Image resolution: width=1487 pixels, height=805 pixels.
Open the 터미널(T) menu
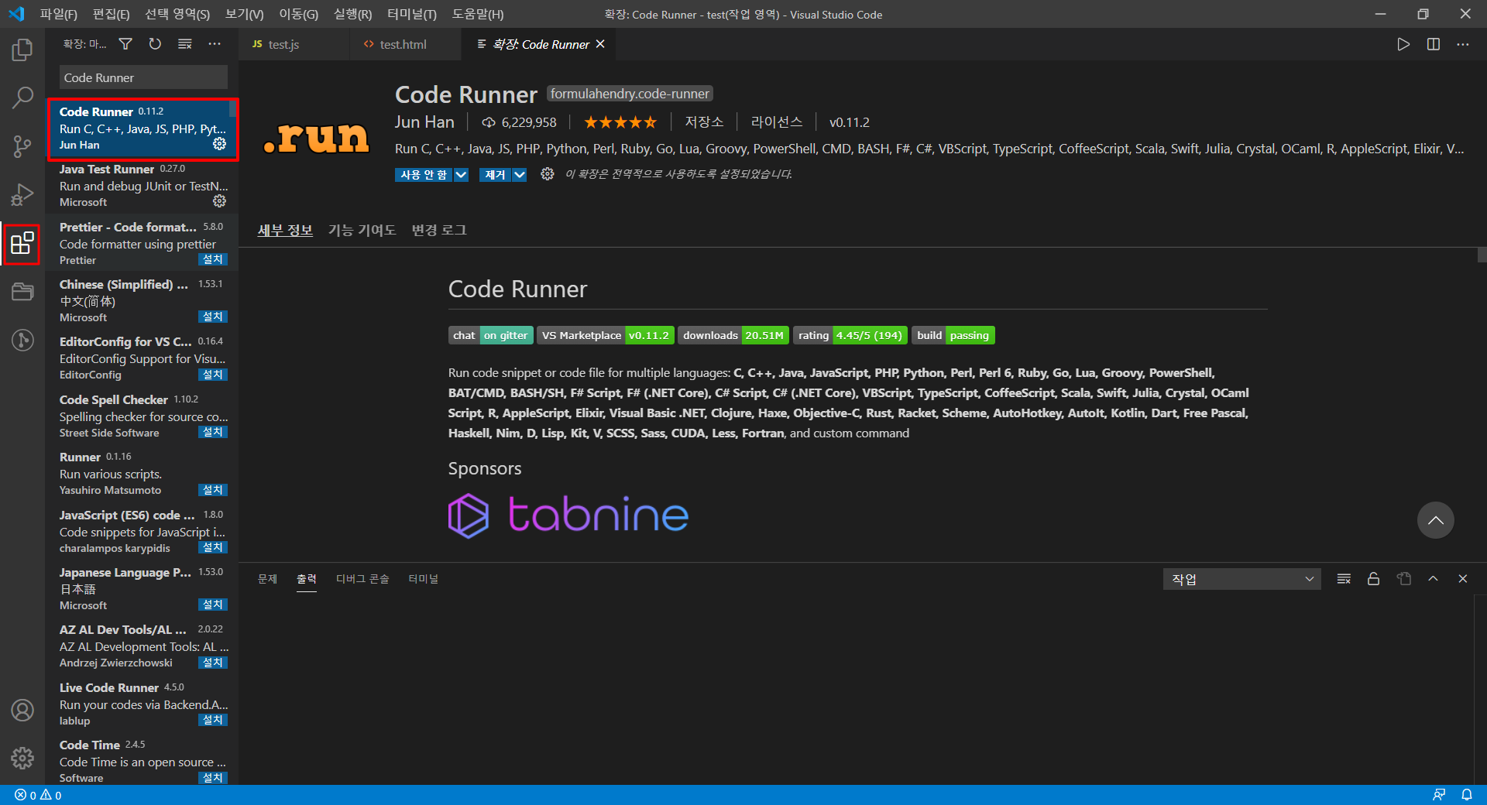coord(411,14)
